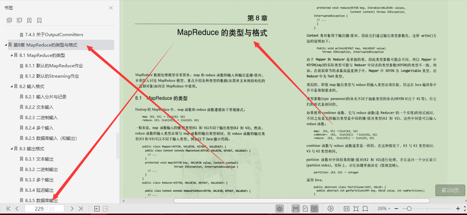This screenshot has height=215, width=467.
Task: Go to previous page with back arrow
Action: pyautogui.click(x=17, y=208)
